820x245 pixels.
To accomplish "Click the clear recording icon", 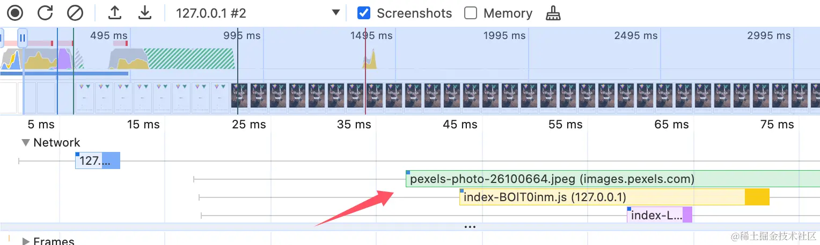I will point(75,13).
